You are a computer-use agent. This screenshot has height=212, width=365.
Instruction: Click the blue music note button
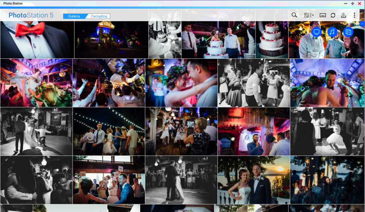click(332, 32)
